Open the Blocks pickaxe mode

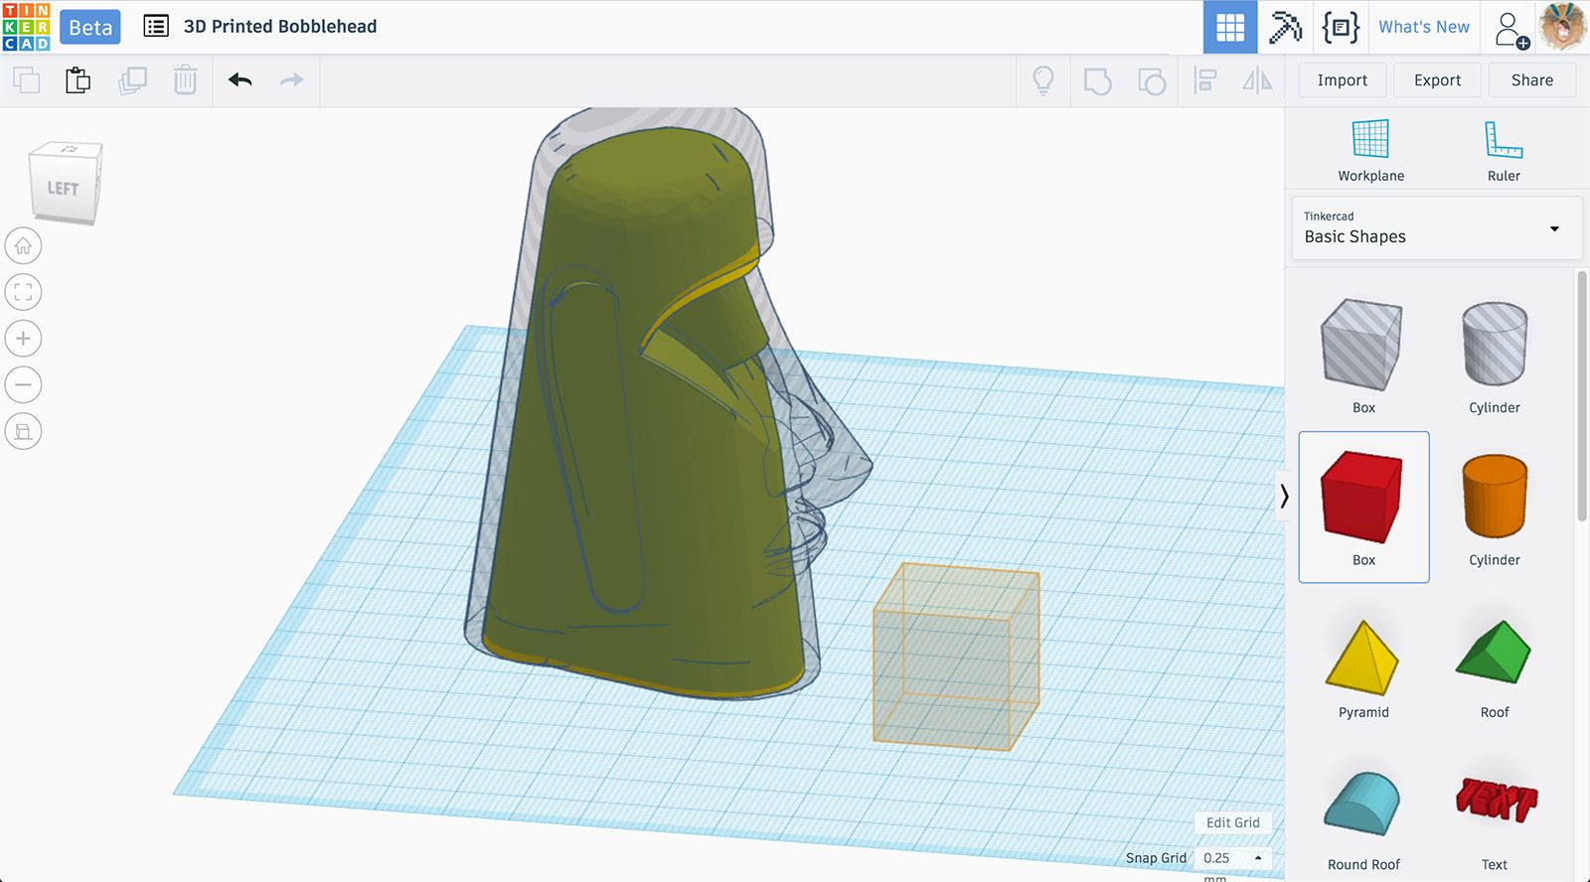click(1285, 27)
